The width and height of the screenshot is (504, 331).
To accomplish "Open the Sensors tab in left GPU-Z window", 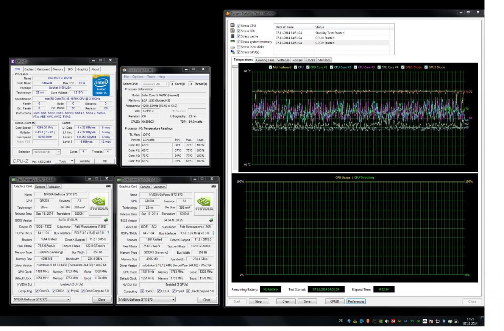I will pos(40,187).
